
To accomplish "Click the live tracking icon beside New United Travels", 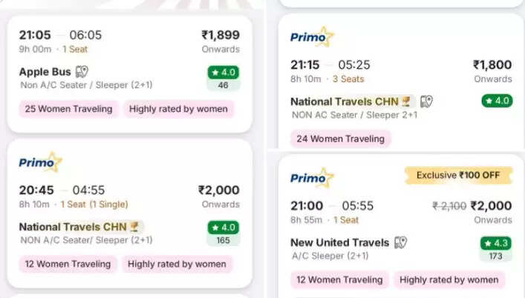I will tap(401, 242).
